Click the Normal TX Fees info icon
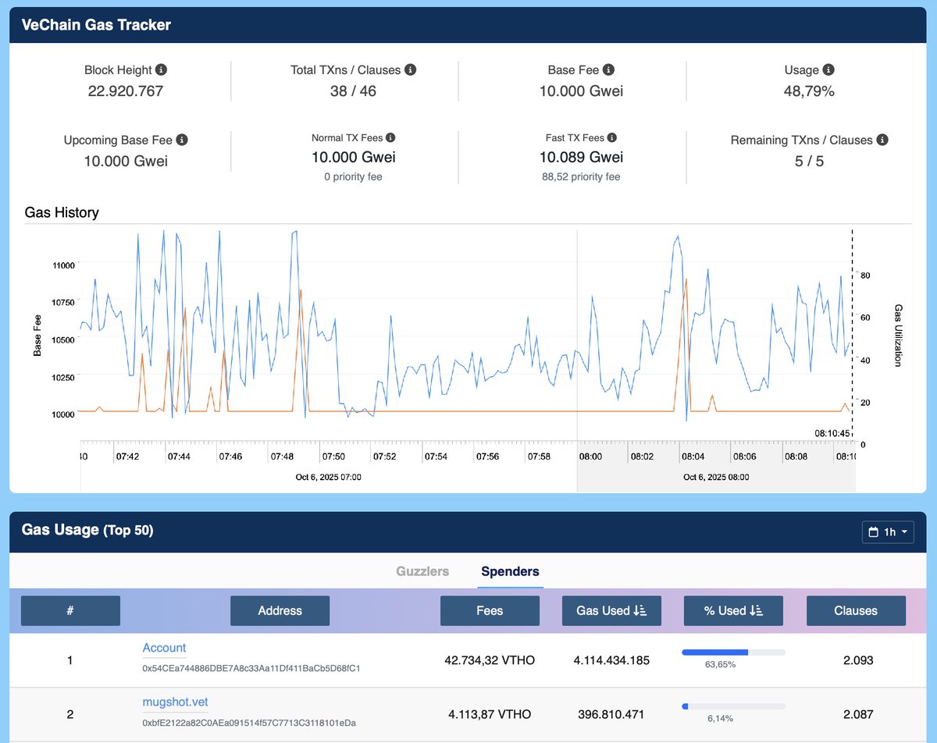The image size is (937, 743). point(390,137)
